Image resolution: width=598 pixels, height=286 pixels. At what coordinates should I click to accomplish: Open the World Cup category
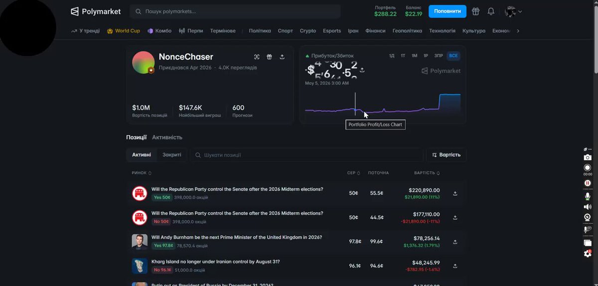(124, 31)
